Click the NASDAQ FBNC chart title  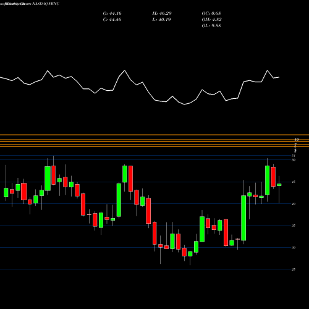(x=46, y=4)
